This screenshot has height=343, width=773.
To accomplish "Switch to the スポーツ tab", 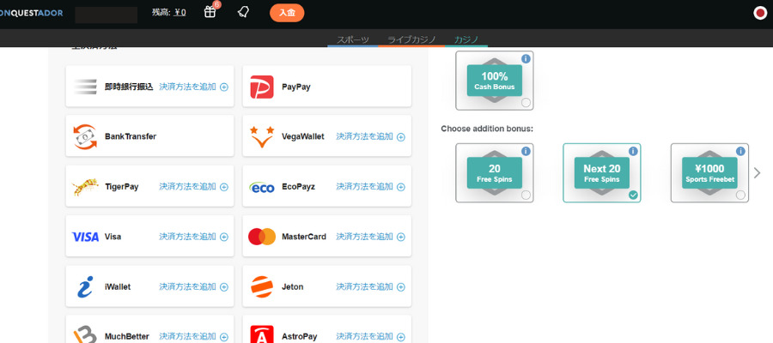I will 353,39.
